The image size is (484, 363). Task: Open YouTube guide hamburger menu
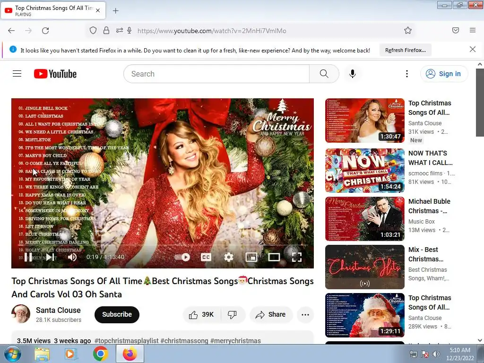17,74
